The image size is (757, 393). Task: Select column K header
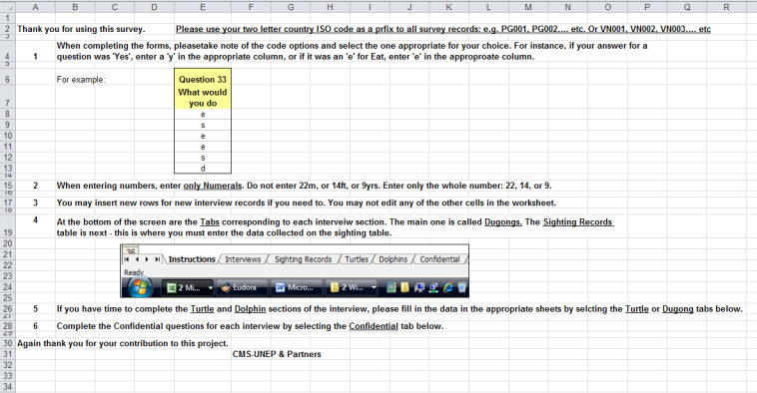pyautogui.click(x=449, y=7)
